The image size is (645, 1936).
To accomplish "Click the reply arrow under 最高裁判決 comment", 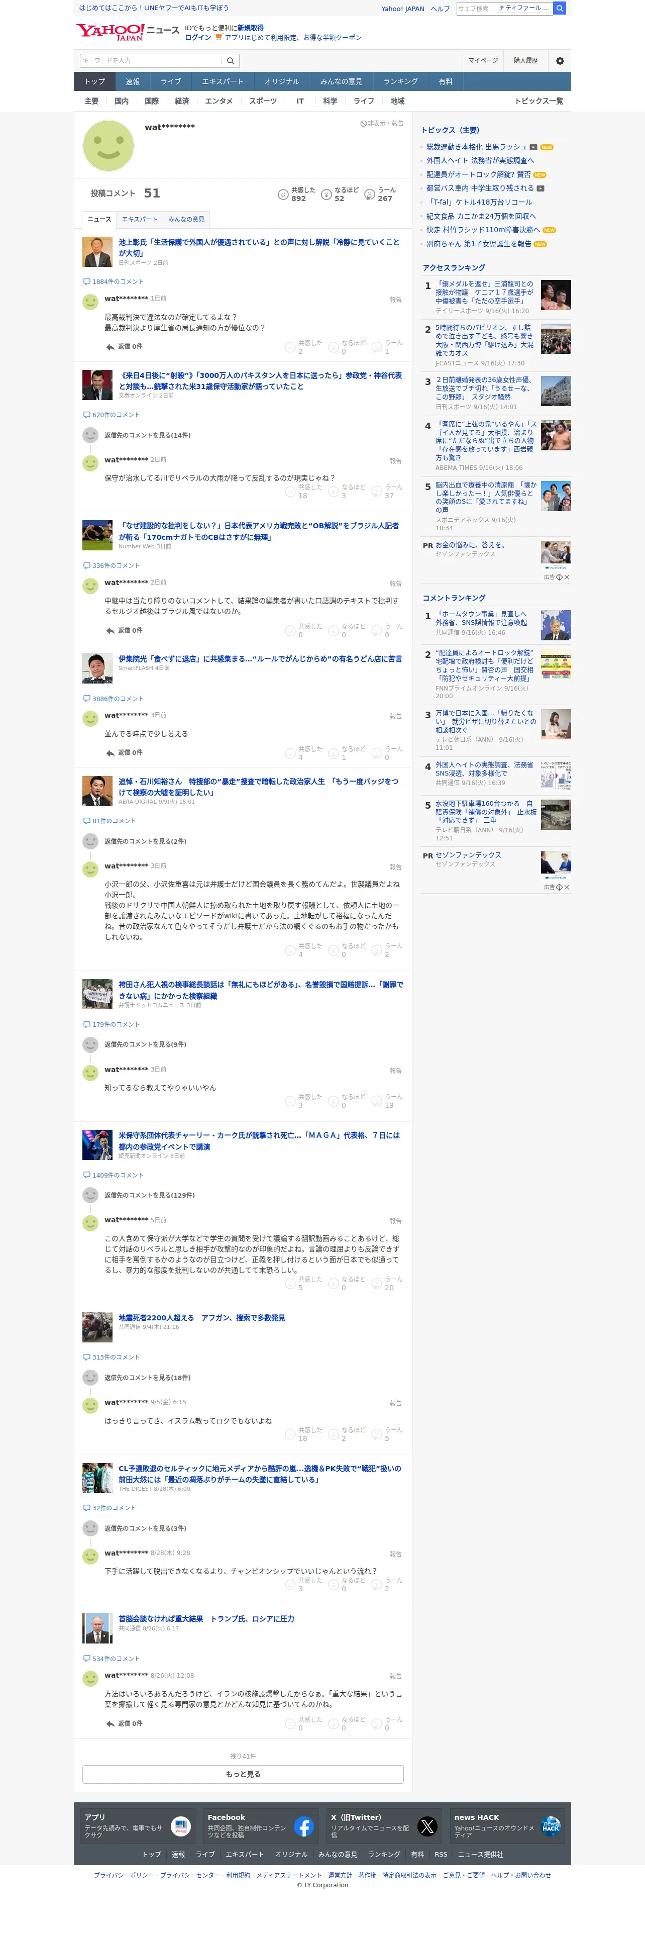I will (124, 346).
